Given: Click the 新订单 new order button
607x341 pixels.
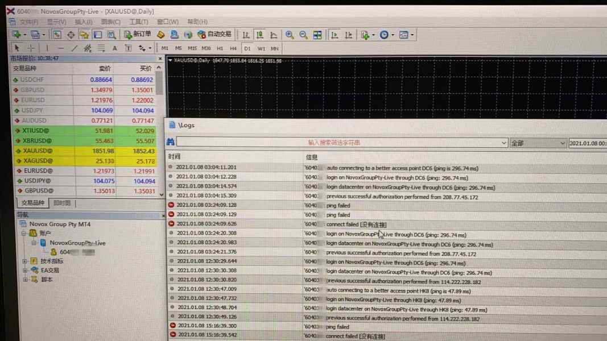Looking at the screenshot, I should click(138, 34).
